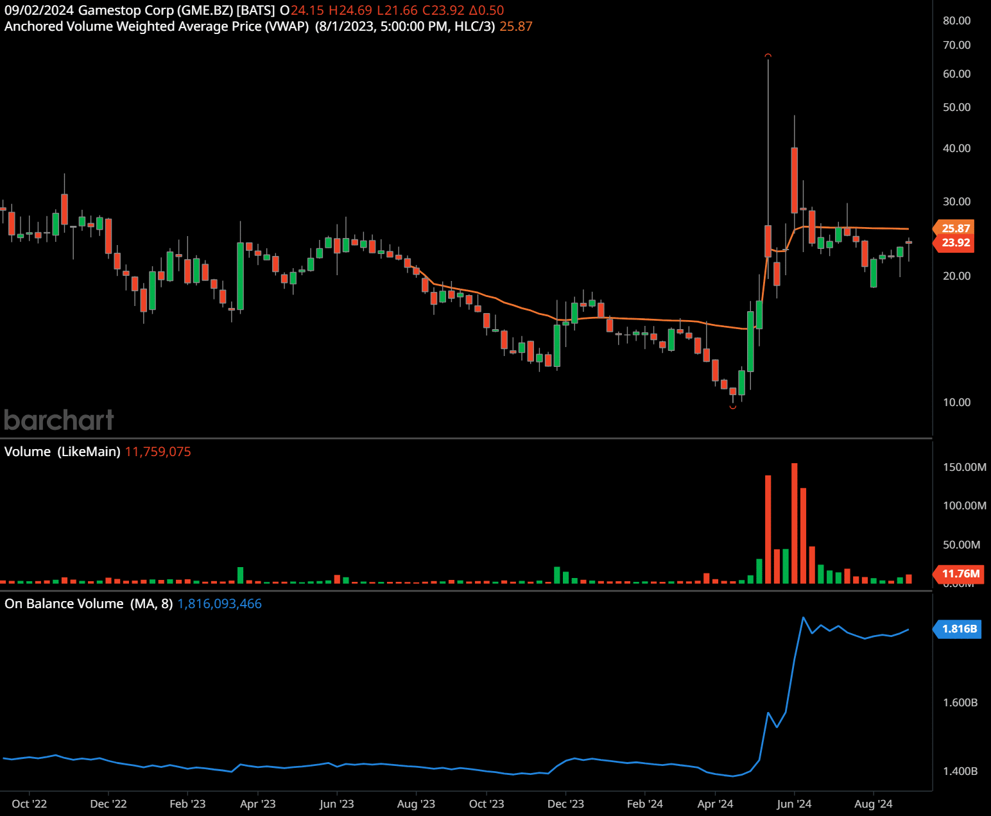The image size is (991, 816).
Task: Click the 100.00M volume axis label
Action: pos(964,506)
